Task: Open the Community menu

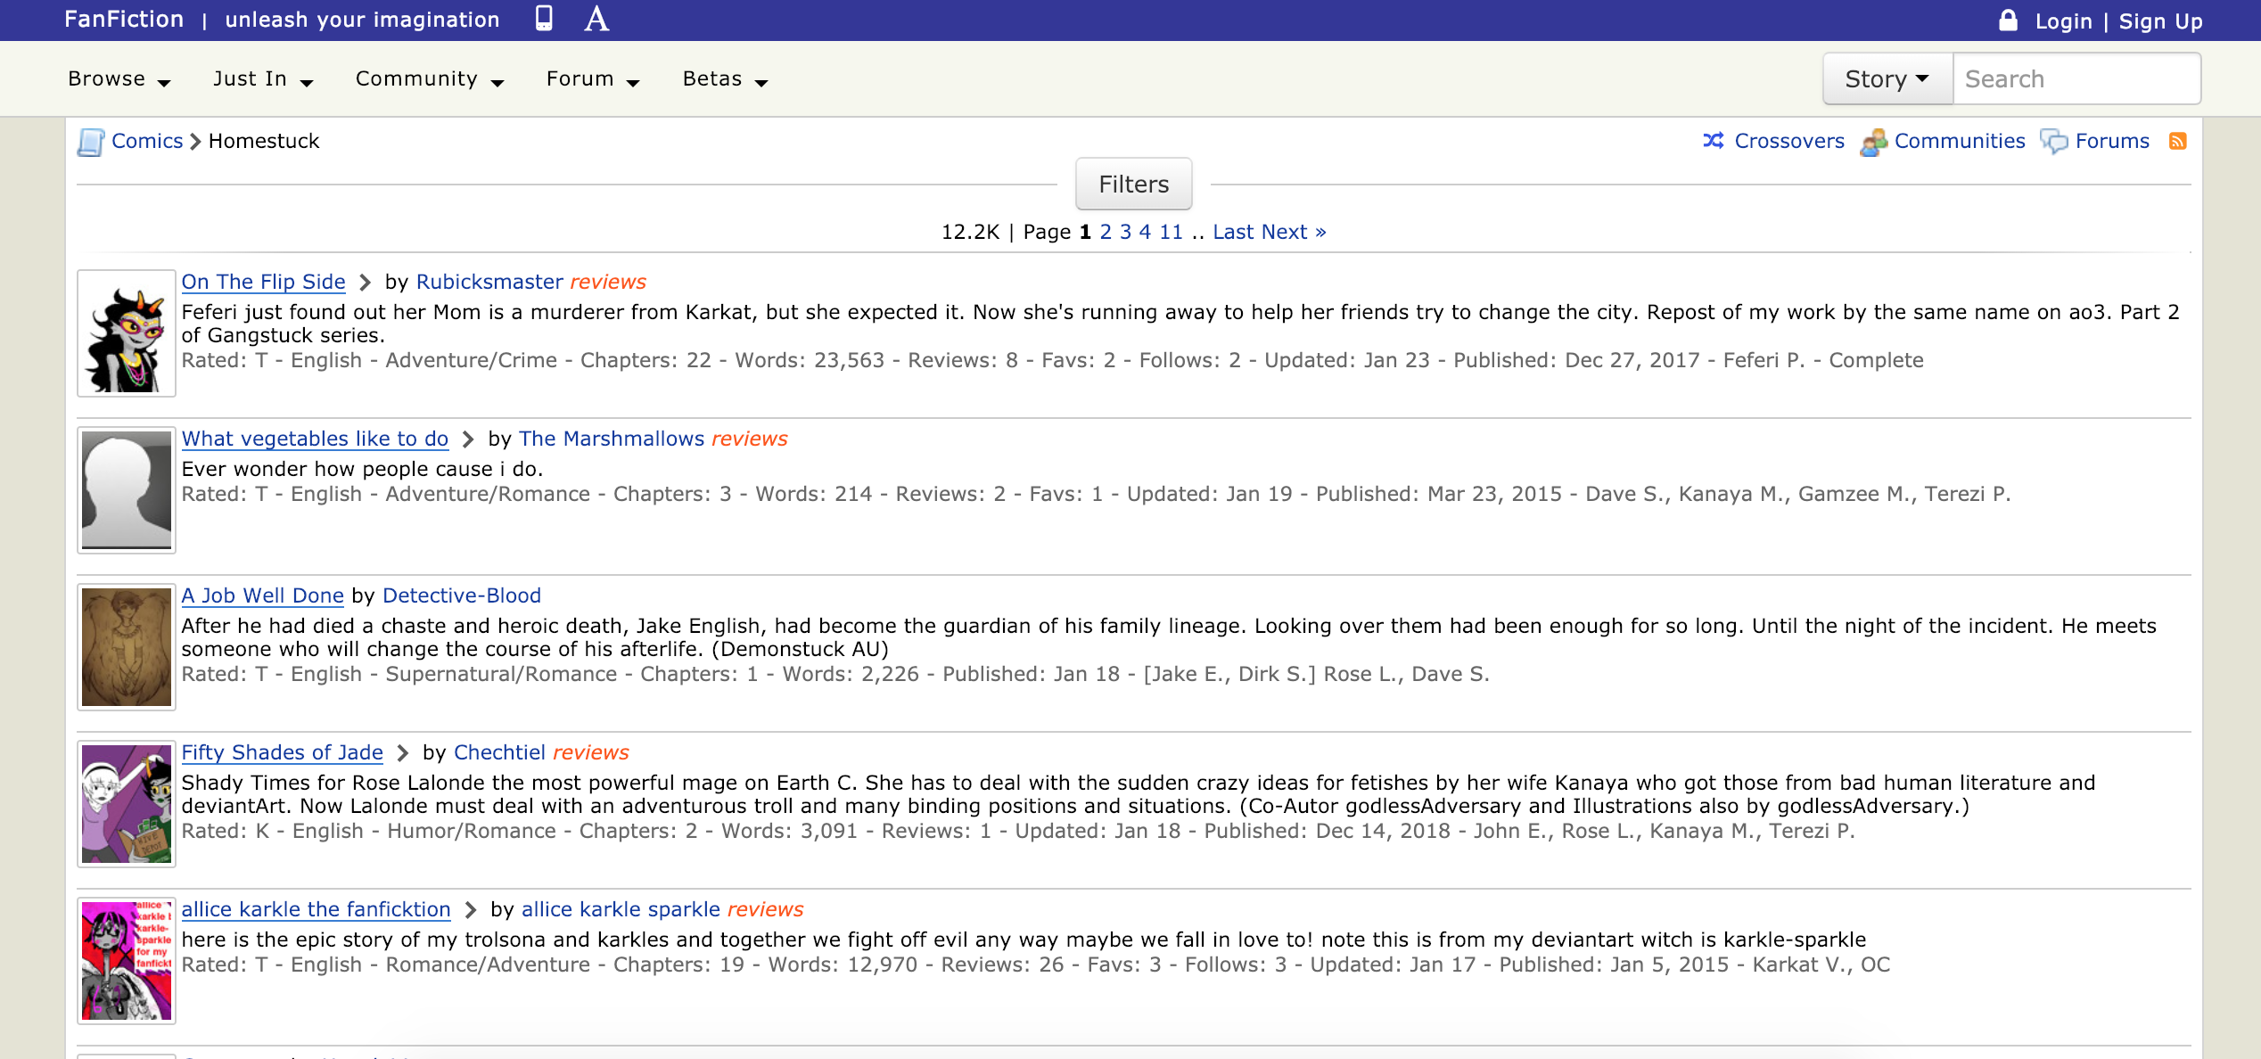Action: click(x=429, y=78)
